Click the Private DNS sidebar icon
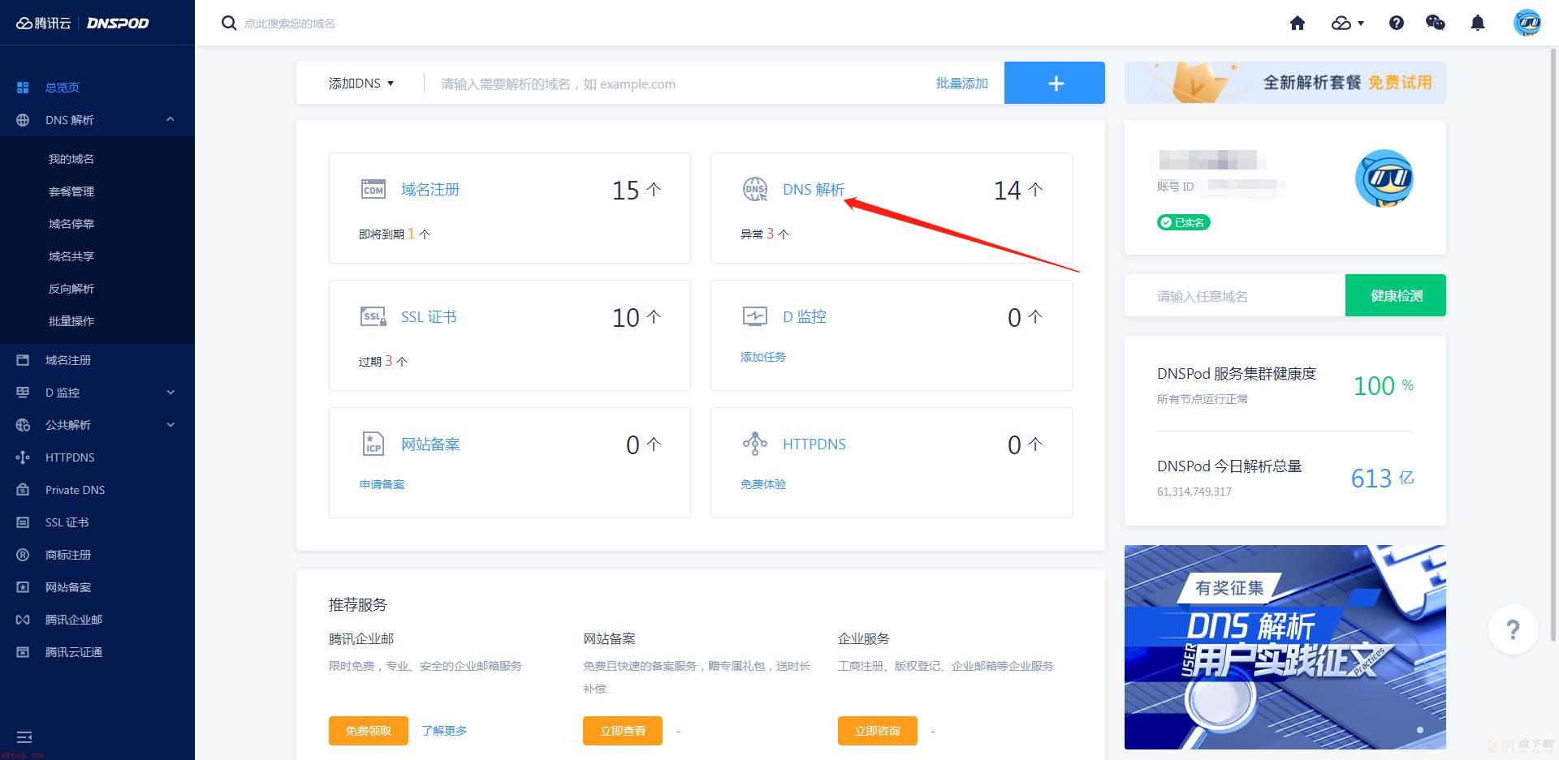 [x=23, y=490]
